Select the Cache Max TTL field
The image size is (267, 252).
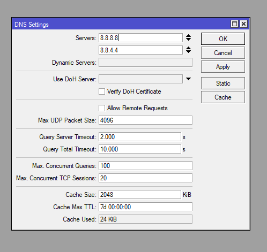[145, 207]
